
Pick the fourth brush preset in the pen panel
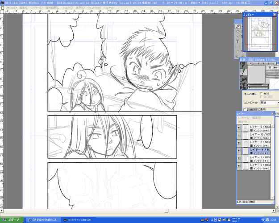click(x=243, y=86)
